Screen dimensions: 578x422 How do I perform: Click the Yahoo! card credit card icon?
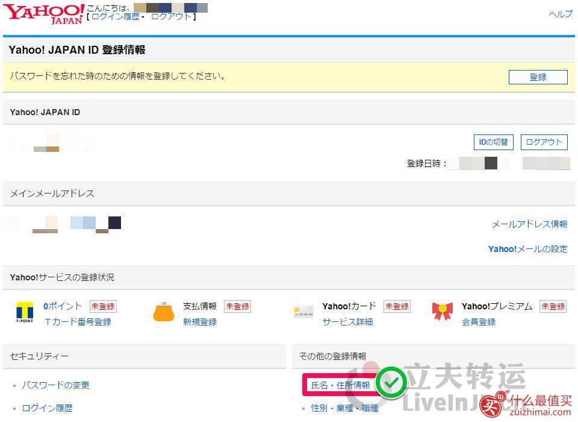[303, 312]
